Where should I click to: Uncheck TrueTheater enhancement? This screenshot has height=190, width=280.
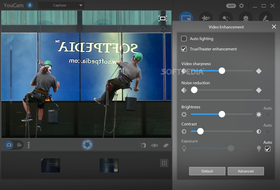coord(184,49)
